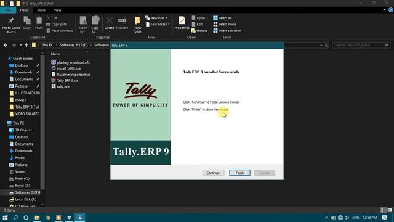Click Copy path in Clipboard group

57,24
